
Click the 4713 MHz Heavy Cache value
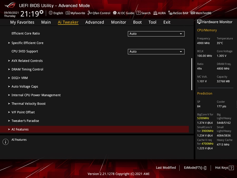tap(223, 145)
